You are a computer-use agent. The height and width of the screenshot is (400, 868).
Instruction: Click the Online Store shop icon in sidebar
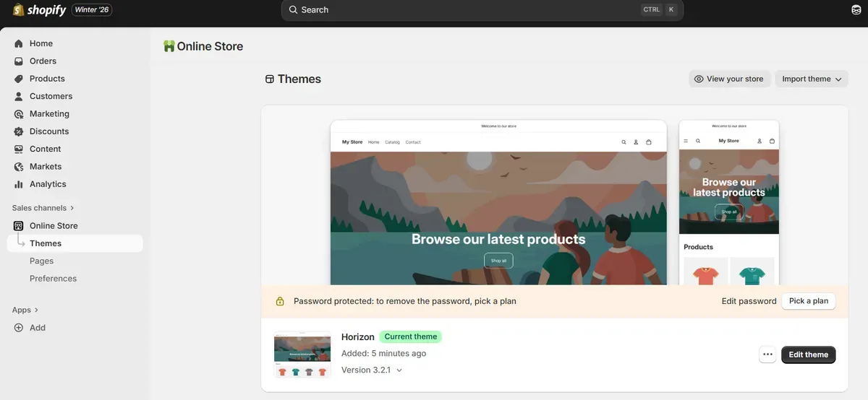[x=19, y=226]
